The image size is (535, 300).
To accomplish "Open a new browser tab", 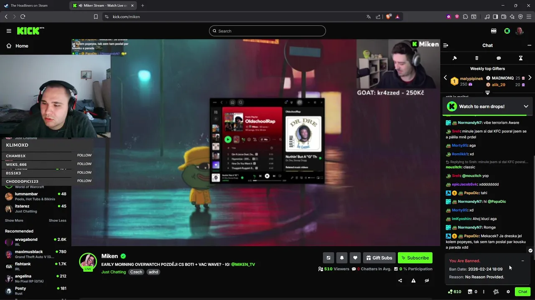I will [x=143, y=5].
